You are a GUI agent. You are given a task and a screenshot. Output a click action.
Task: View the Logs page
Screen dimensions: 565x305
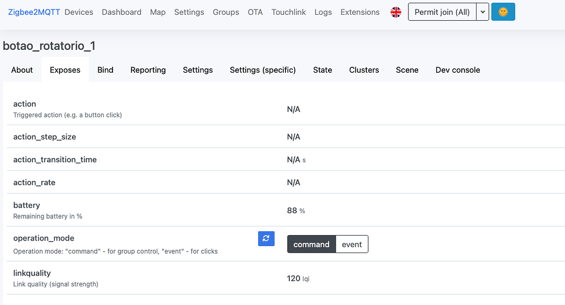323,12
